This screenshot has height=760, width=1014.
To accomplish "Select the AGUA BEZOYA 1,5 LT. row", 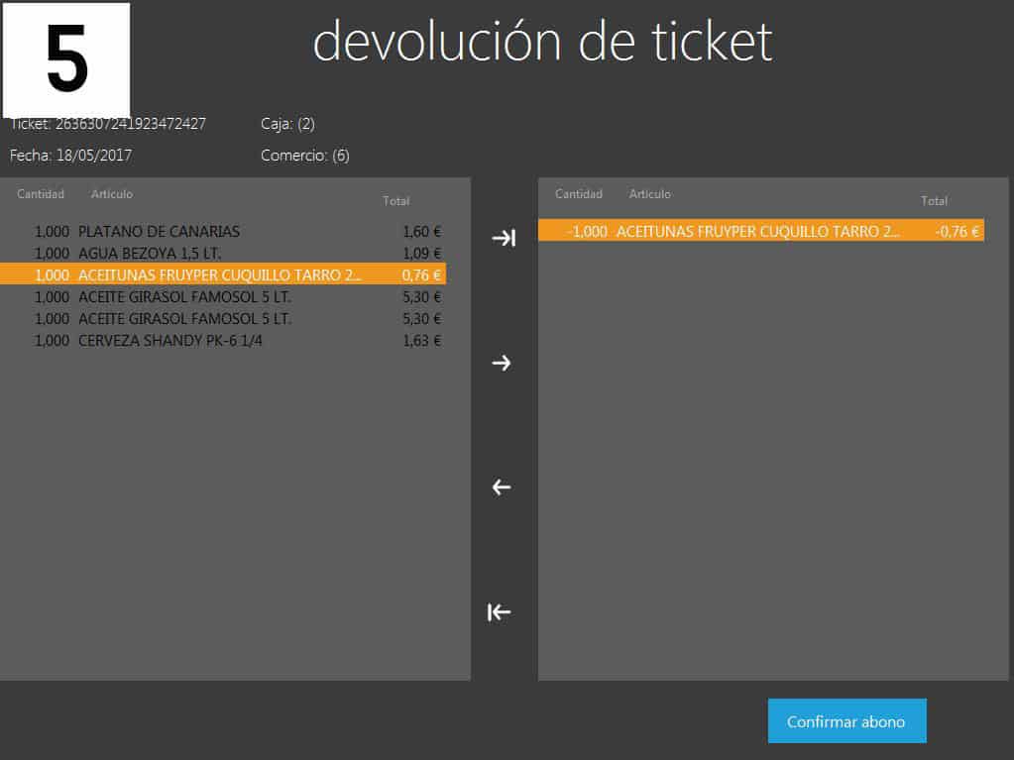I will (x=223, y=254).
